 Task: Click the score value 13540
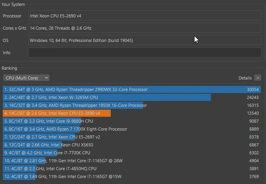pyautogui.click(x=253, y=113)
